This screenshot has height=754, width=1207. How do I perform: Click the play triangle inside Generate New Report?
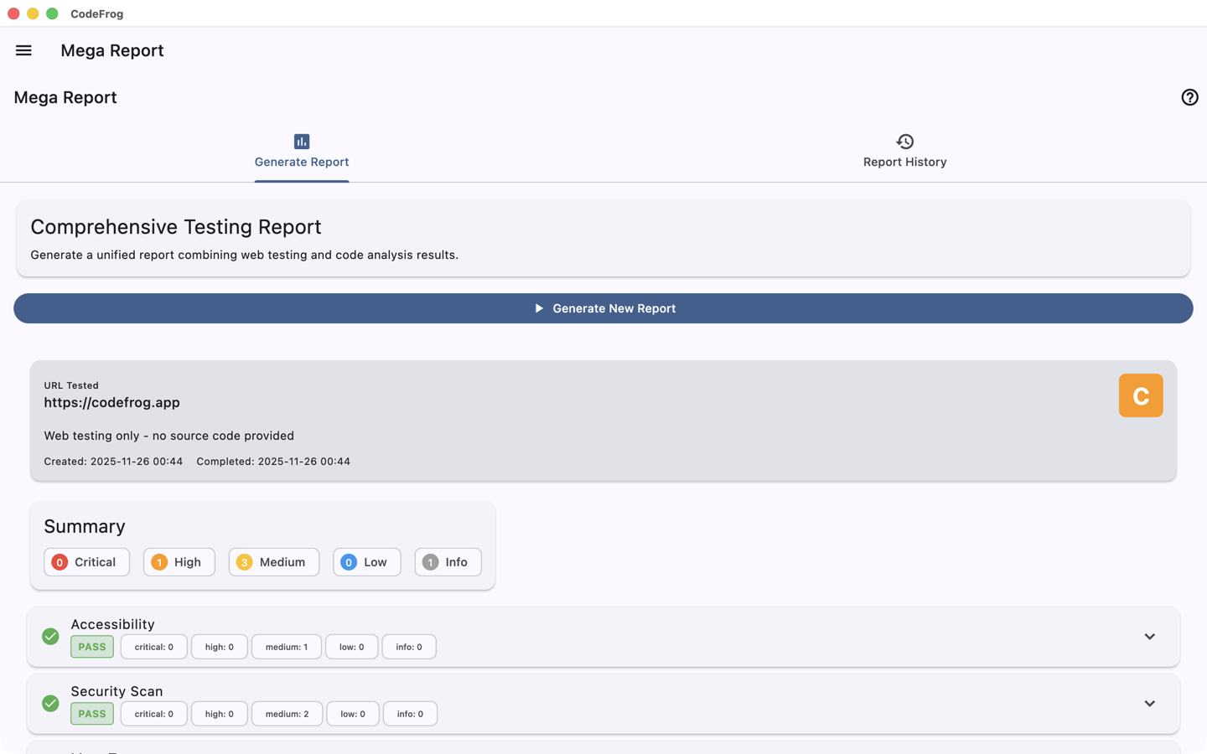540,308
